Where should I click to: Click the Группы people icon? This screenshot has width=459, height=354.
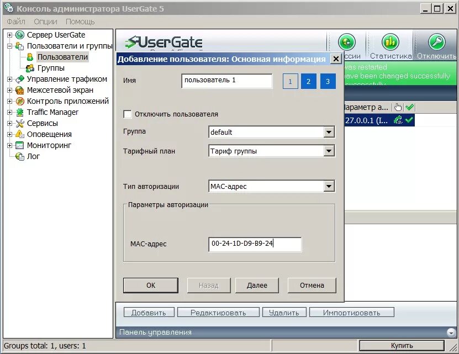(x=30, y=68)
